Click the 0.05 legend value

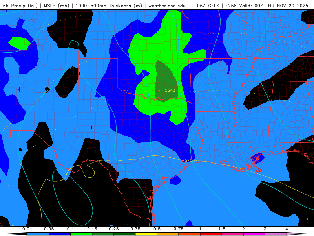[49, 229]
